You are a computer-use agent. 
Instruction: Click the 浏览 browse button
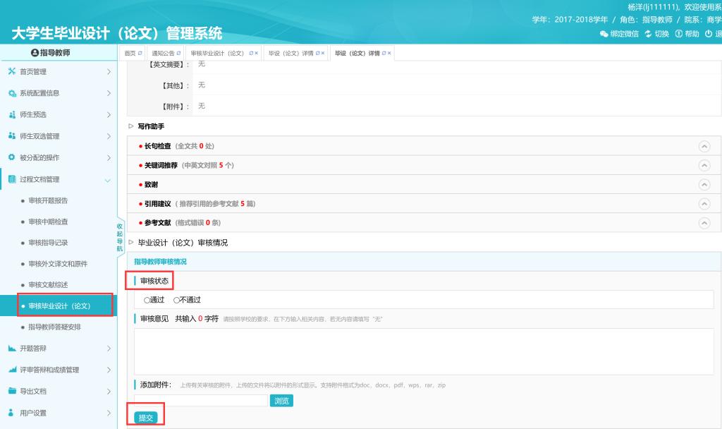(281, 401)
